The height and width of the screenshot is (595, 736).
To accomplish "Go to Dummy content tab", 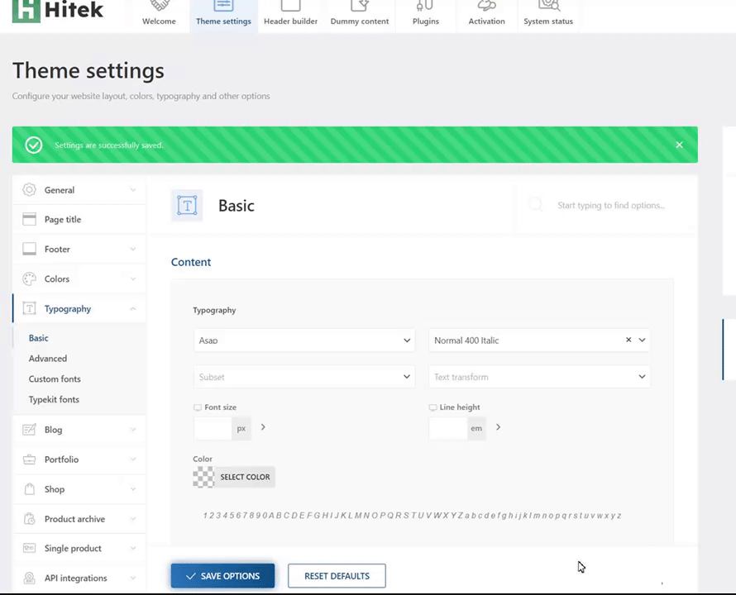I will pos(360,16).
